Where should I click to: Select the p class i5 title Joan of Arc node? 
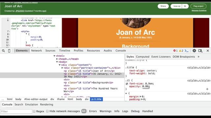89,71
